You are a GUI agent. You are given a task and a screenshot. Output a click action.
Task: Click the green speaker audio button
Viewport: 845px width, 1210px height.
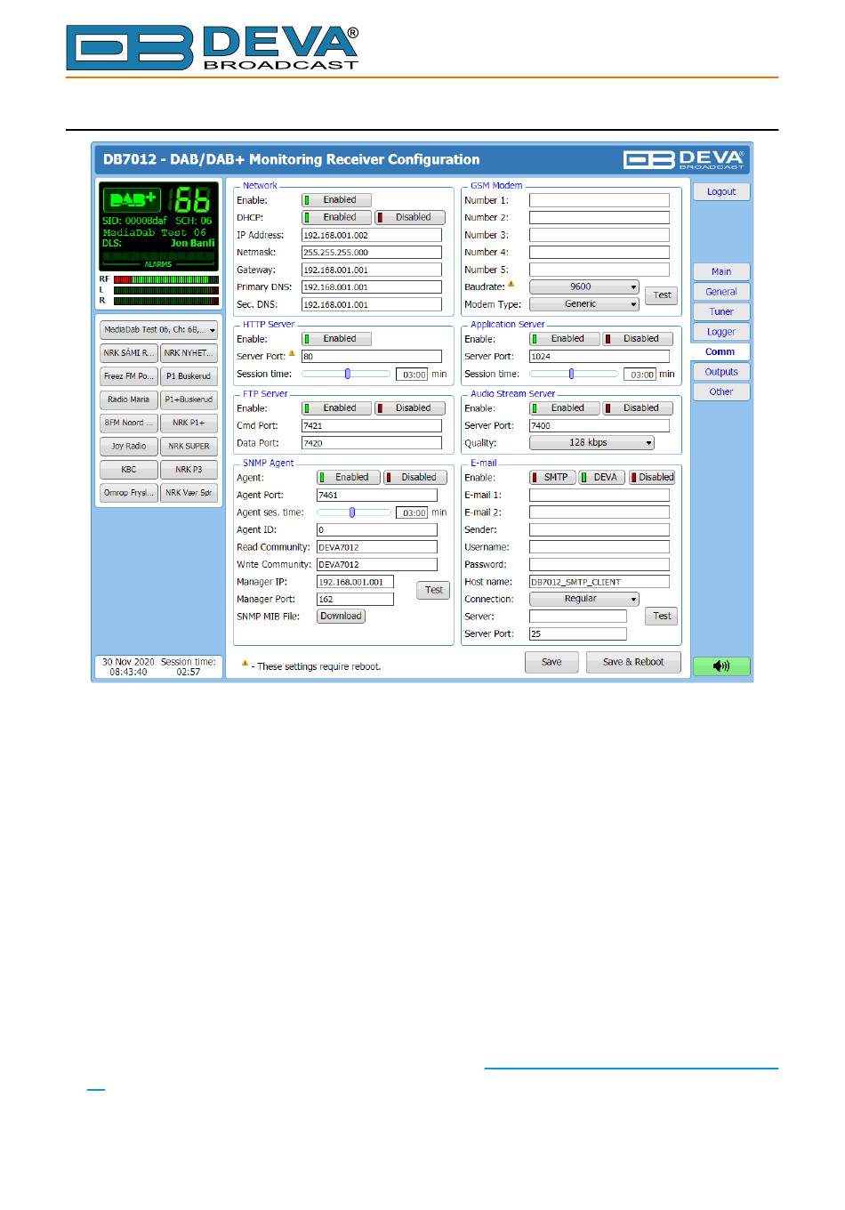pos(721,666)
